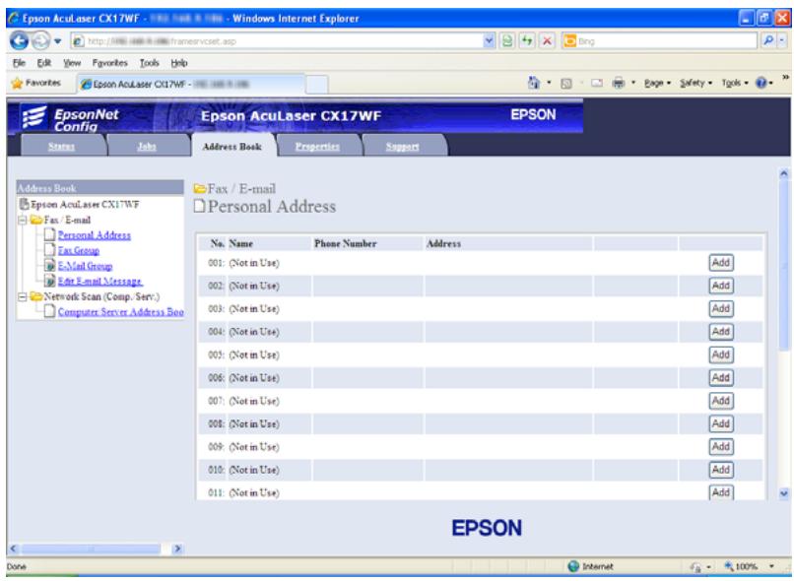Switch to the Properties tab
Viewport: 794px width, 581px height.
(317, 147)
